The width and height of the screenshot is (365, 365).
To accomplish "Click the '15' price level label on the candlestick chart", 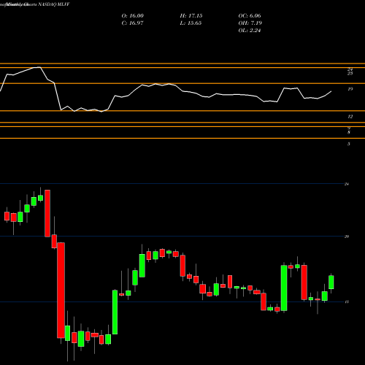I will [347, 302].
